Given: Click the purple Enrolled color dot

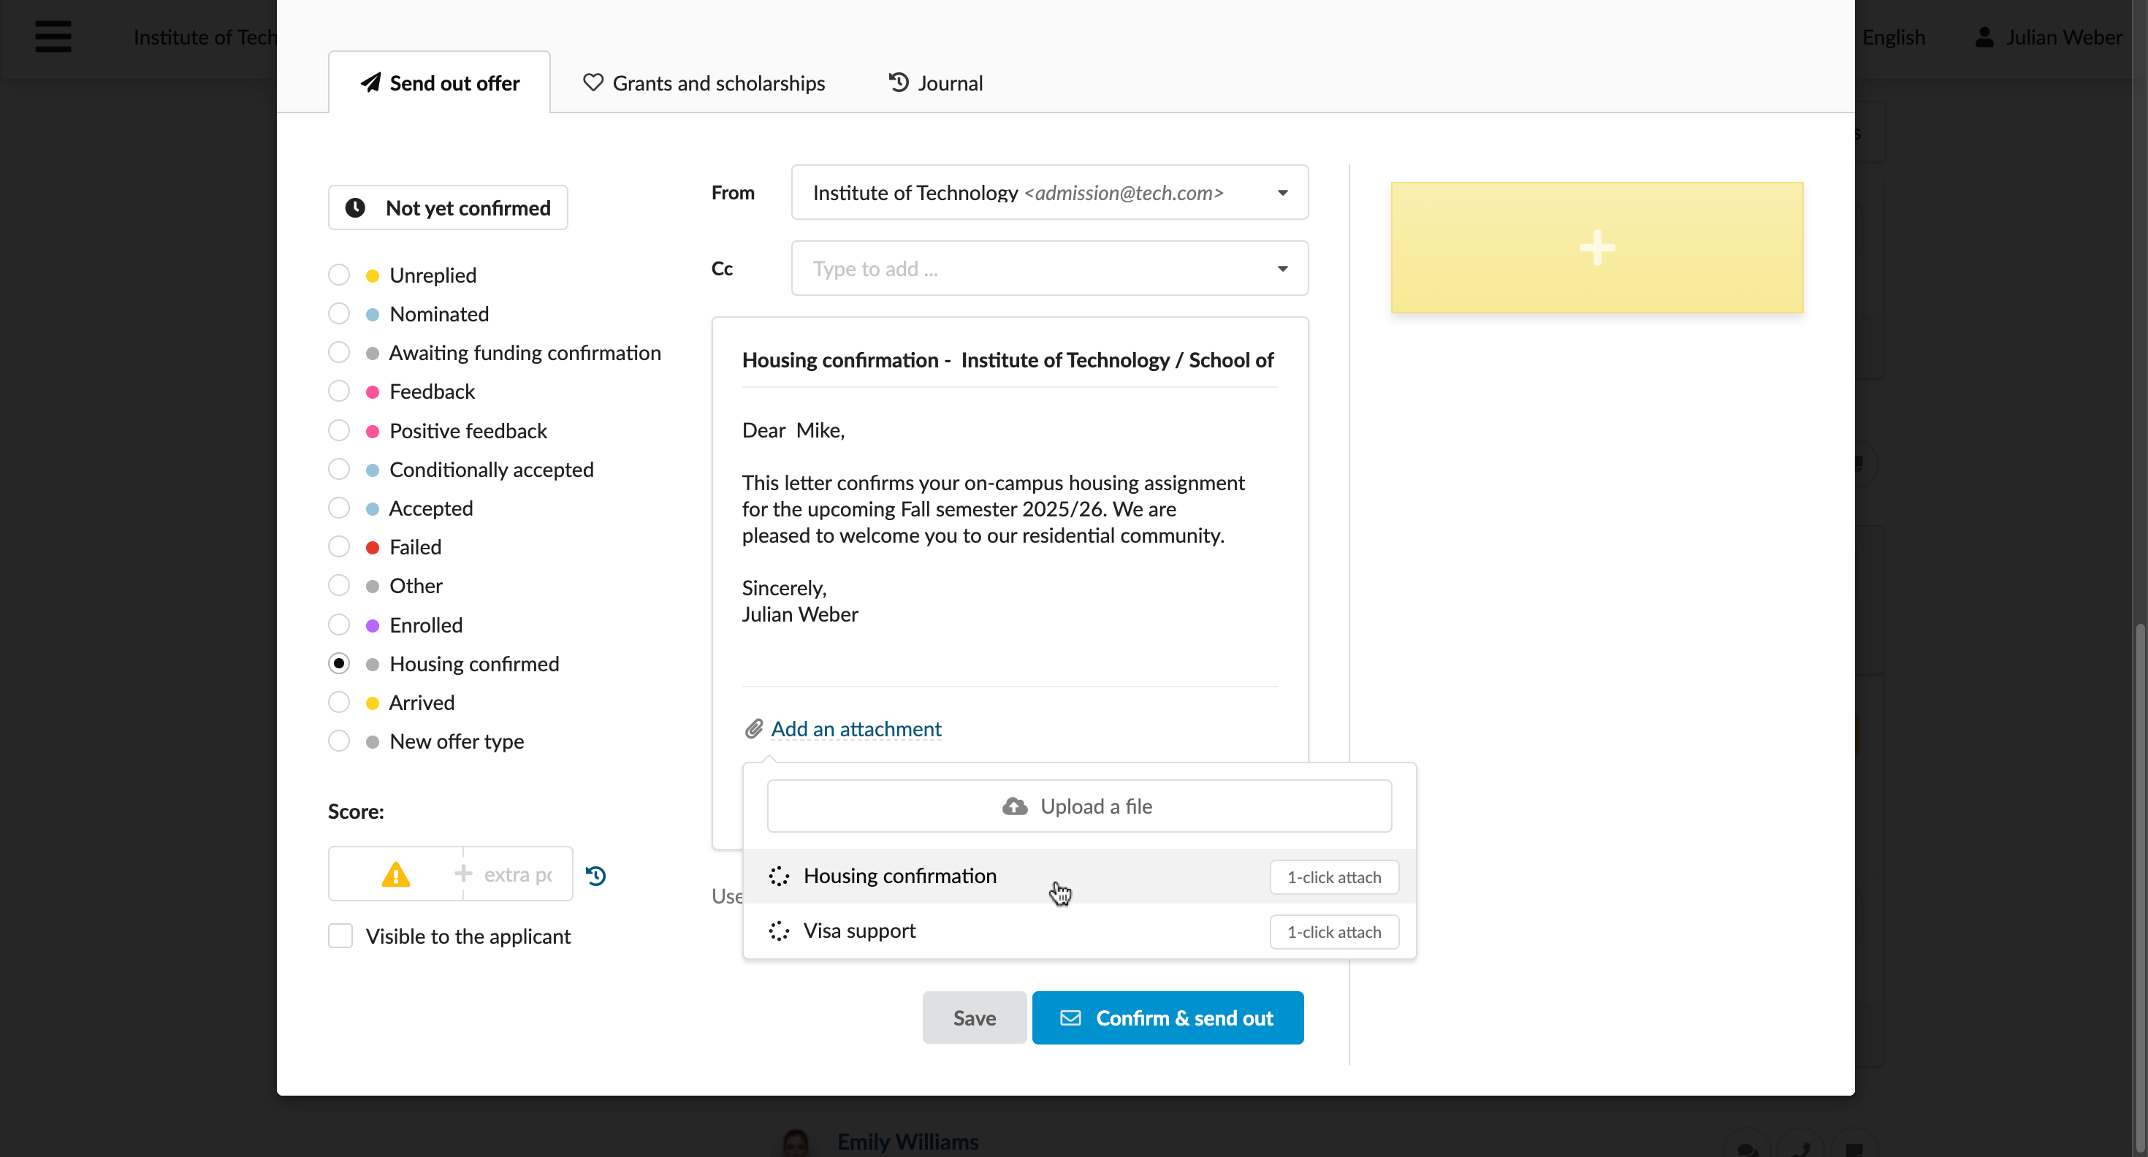Looking at the screenshot, I should pyautogui.click(x=373, y=625).
